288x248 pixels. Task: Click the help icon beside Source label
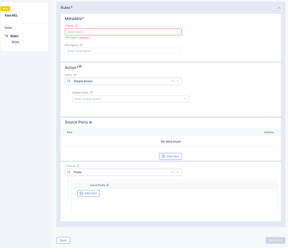point(78,166)
